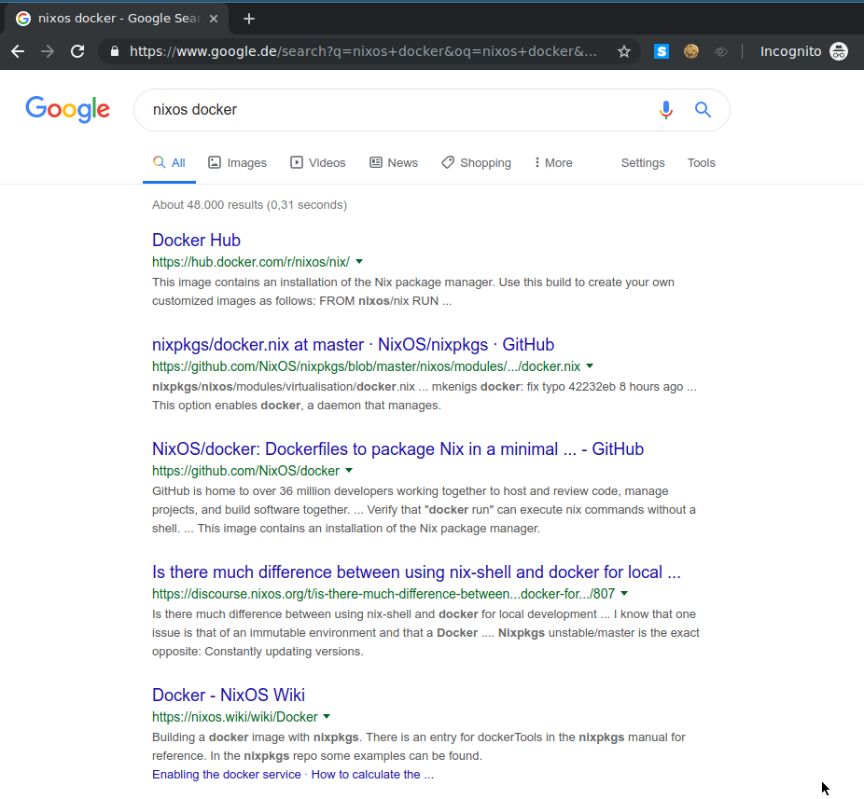Expand options arrow beside nixpkgs docker.nix URL
Viewport: 864px width, 799px height.
tap(590, 366)
